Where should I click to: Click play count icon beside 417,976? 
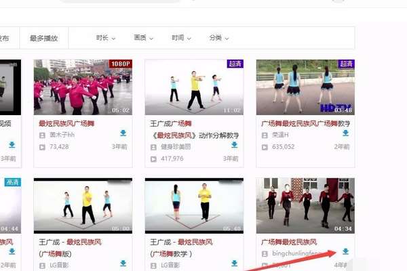point(153,159)
